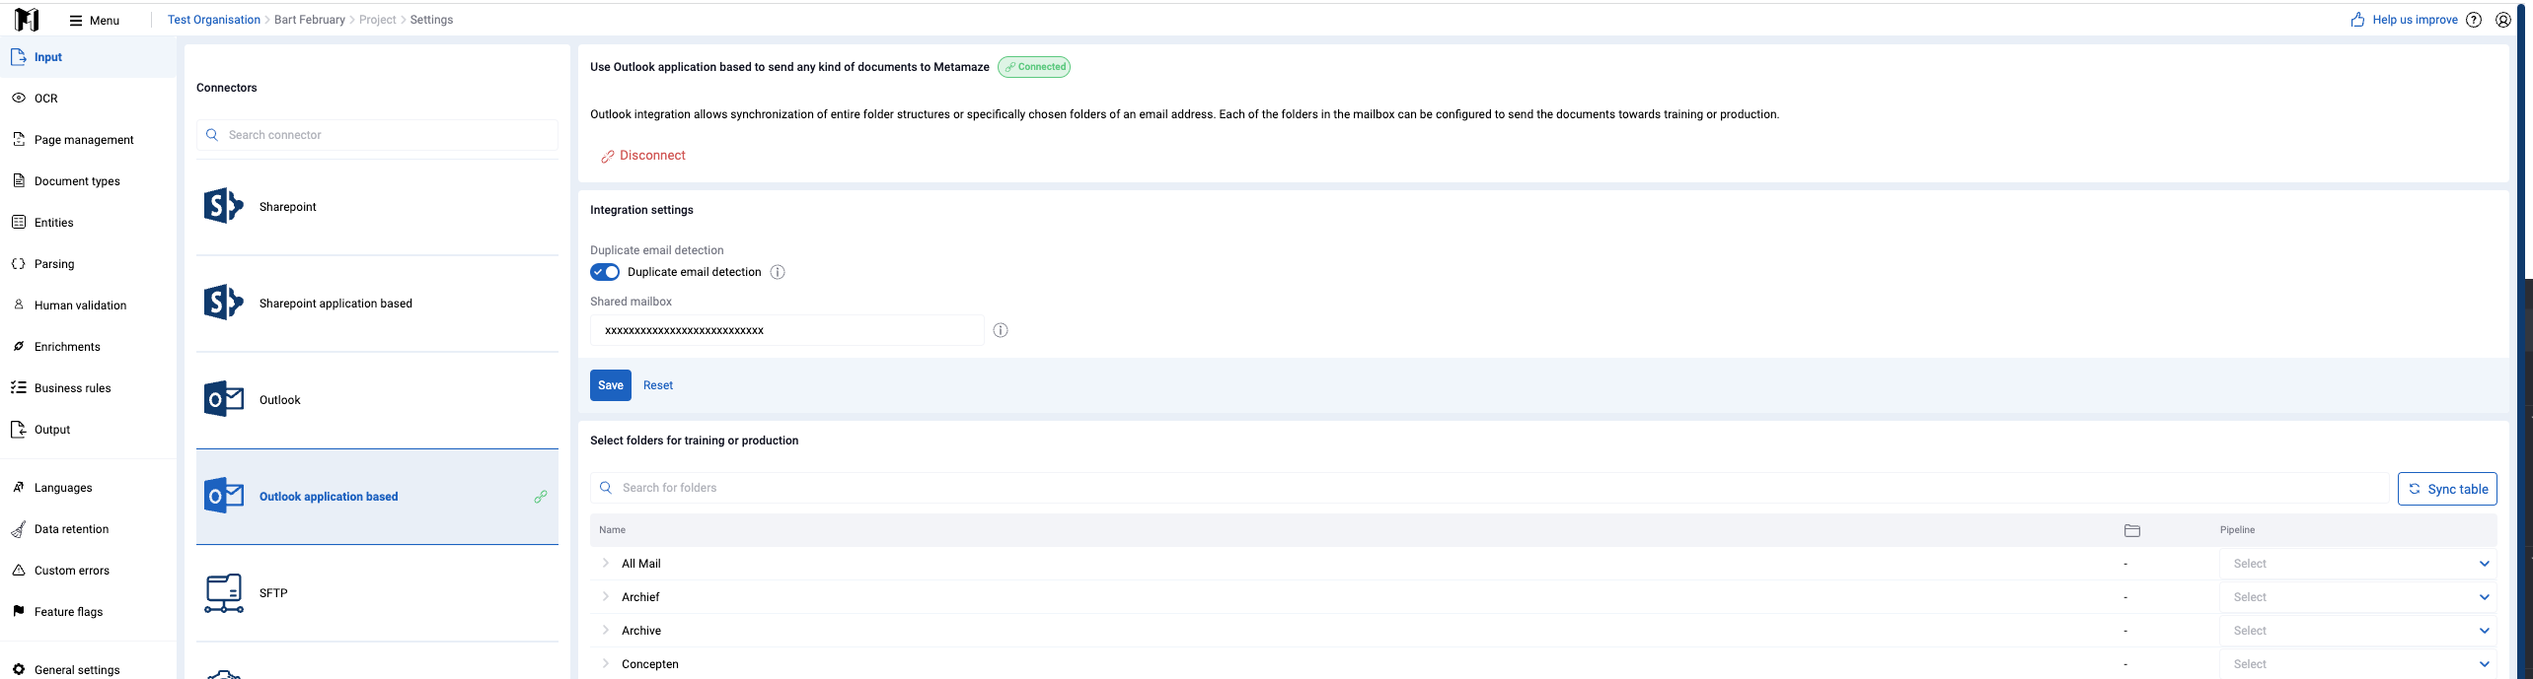Open the Pipeline dropdown for All Mail
This screenshot has height=679, width=2533.
[x=2358, y=564]
